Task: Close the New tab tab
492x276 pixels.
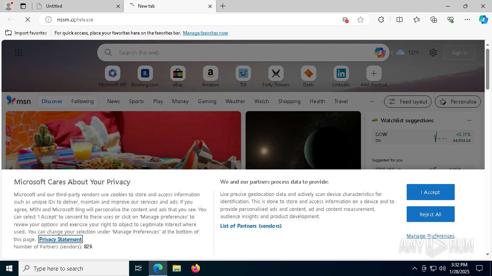Action: [210, 6]
